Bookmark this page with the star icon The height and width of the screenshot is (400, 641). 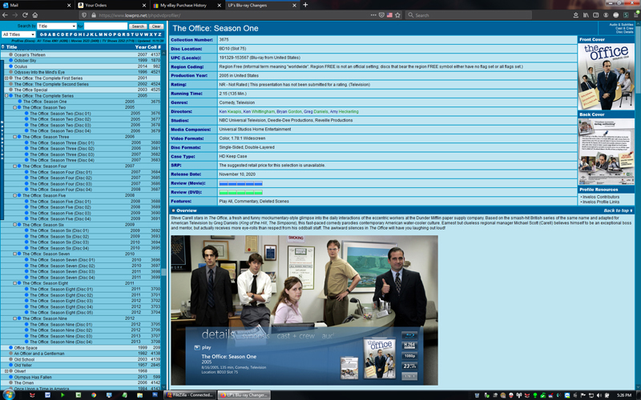click(397, 15)
